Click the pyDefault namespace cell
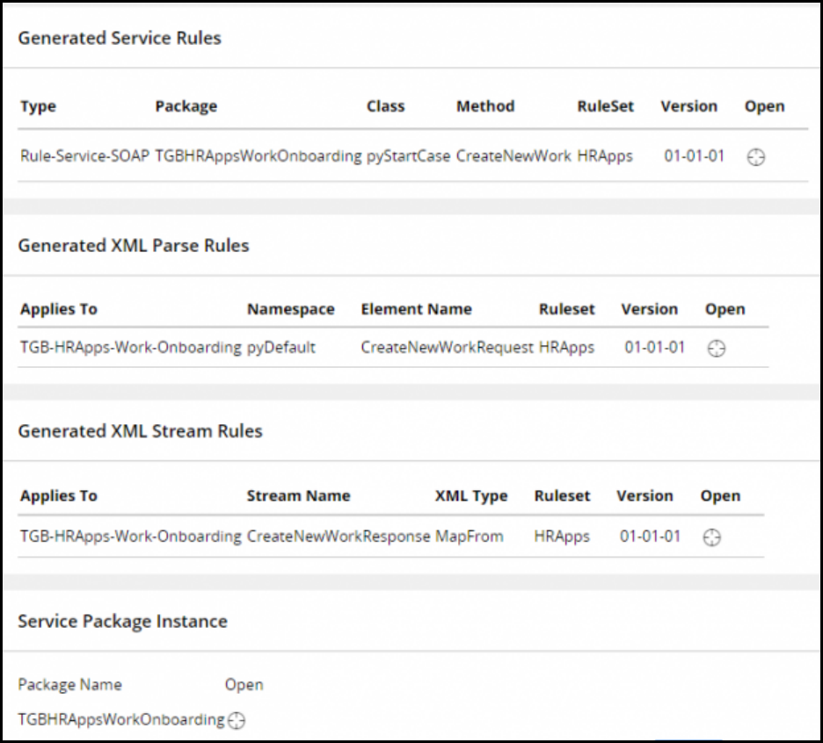This screenshot has width=823, height=743. (x=280, y=347)
